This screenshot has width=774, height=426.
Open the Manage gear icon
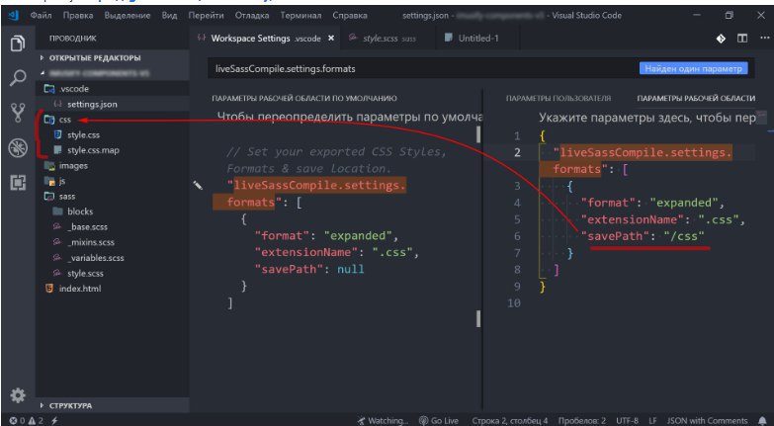[18, 395]
